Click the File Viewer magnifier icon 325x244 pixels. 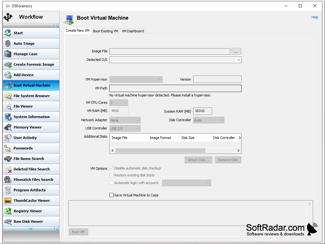point(8,106)
